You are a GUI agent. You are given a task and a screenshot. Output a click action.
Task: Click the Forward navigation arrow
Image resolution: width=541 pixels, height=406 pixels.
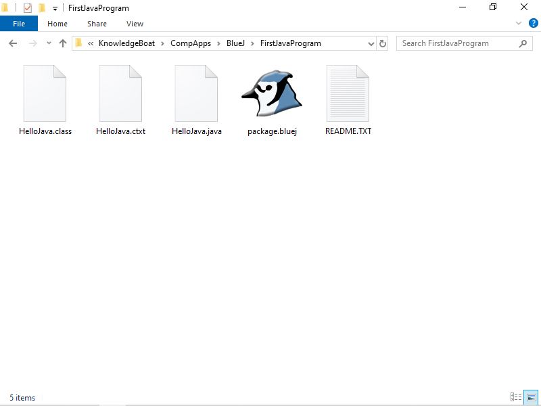(x=32, y=43)
